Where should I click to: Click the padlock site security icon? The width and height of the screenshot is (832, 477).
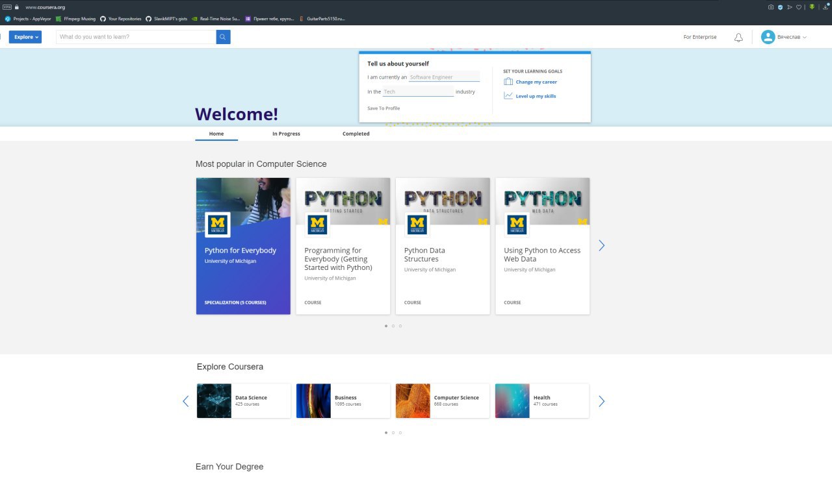tap(16, 7)
